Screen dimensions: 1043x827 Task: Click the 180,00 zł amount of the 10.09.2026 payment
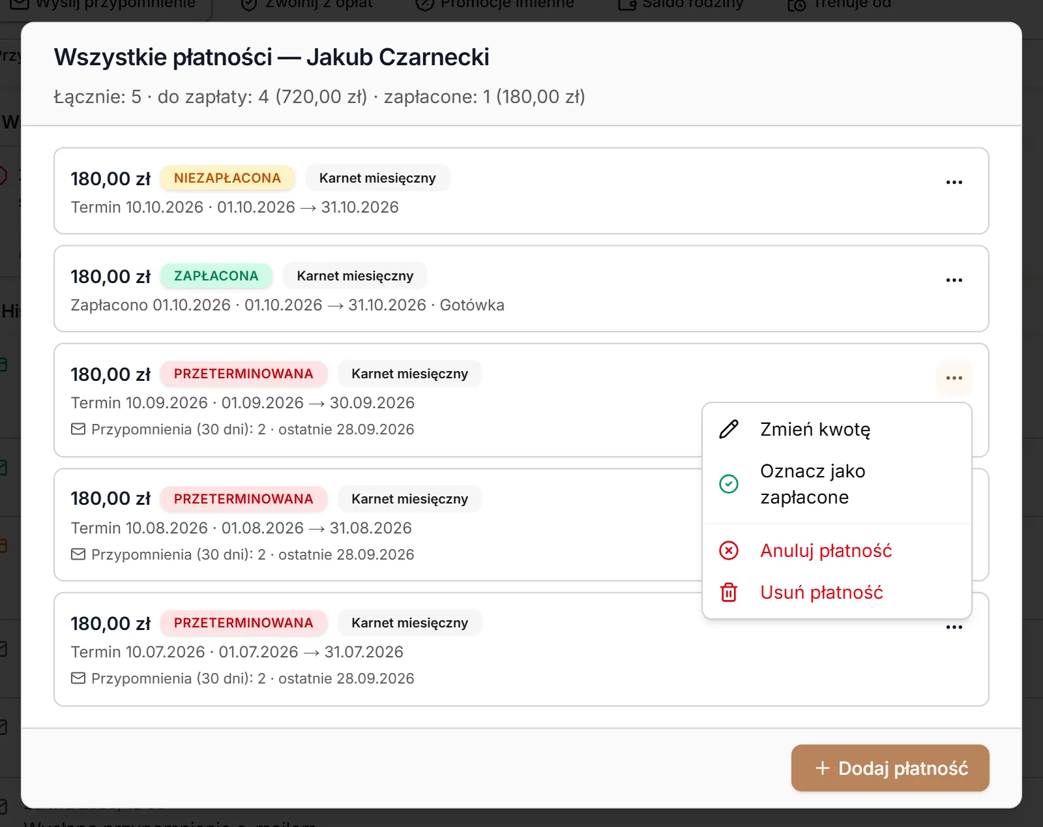pyautogui.click(x=110, y=374)
